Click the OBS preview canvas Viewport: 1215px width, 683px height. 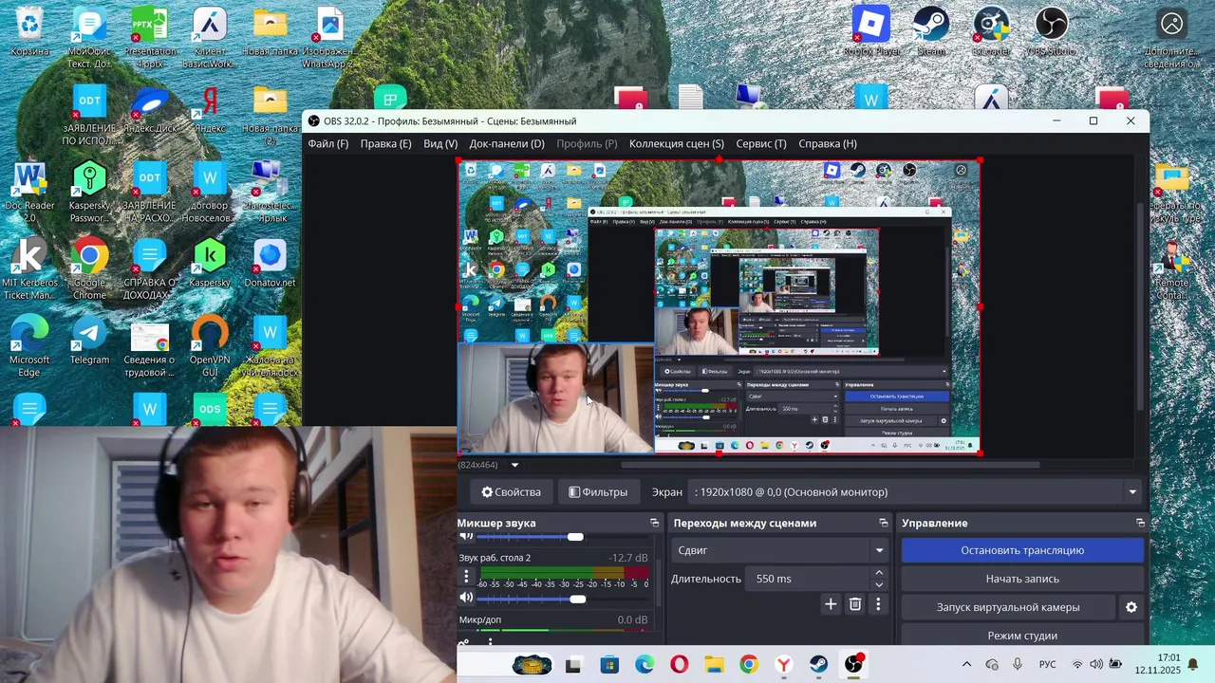720,306
